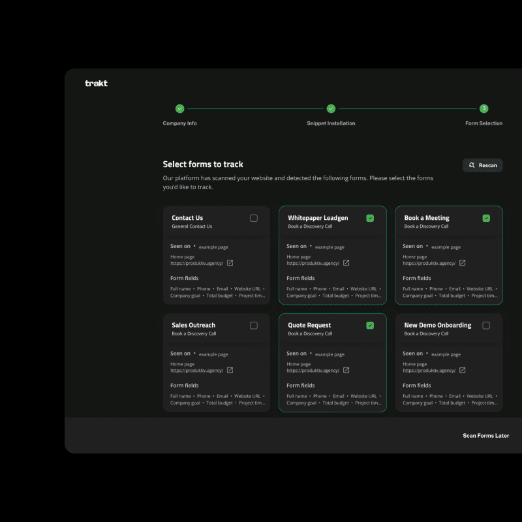This screenshot has height=522, width=522.
Task: Go to Company Info step label
Action: coord(180,123)
